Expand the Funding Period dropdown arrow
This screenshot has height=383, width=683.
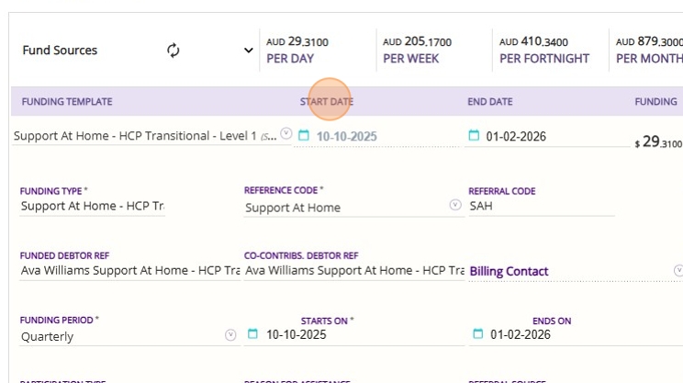[230, 335]
